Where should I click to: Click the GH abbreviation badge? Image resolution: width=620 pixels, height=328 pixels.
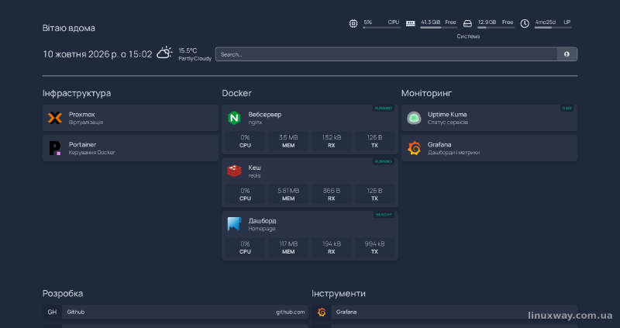(52, 312)
